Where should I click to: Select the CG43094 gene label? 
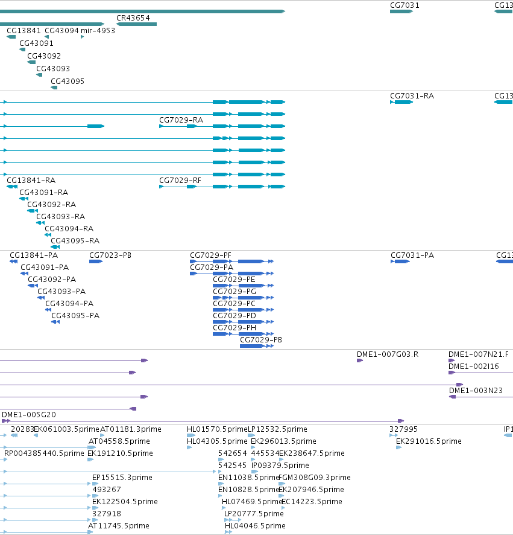(x=61, y=31)
